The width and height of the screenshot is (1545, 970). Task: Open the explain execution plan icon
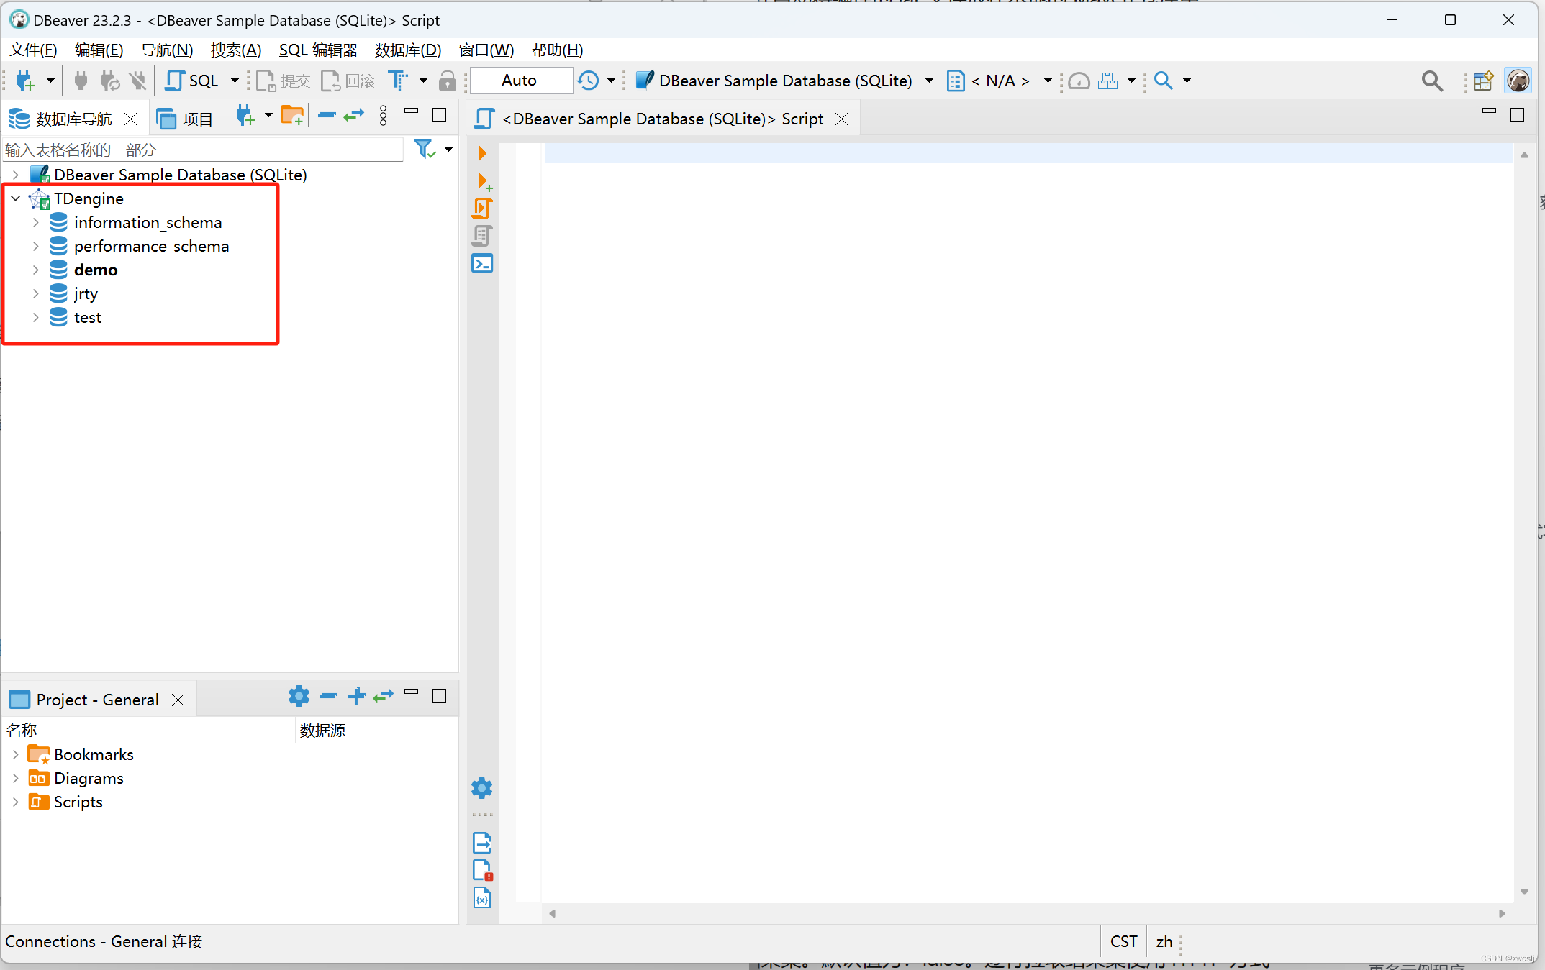[x=482, y=236]
